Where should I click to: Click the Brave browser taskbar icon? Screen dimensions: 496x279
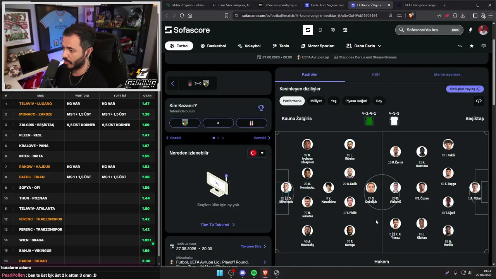[265, 273]
